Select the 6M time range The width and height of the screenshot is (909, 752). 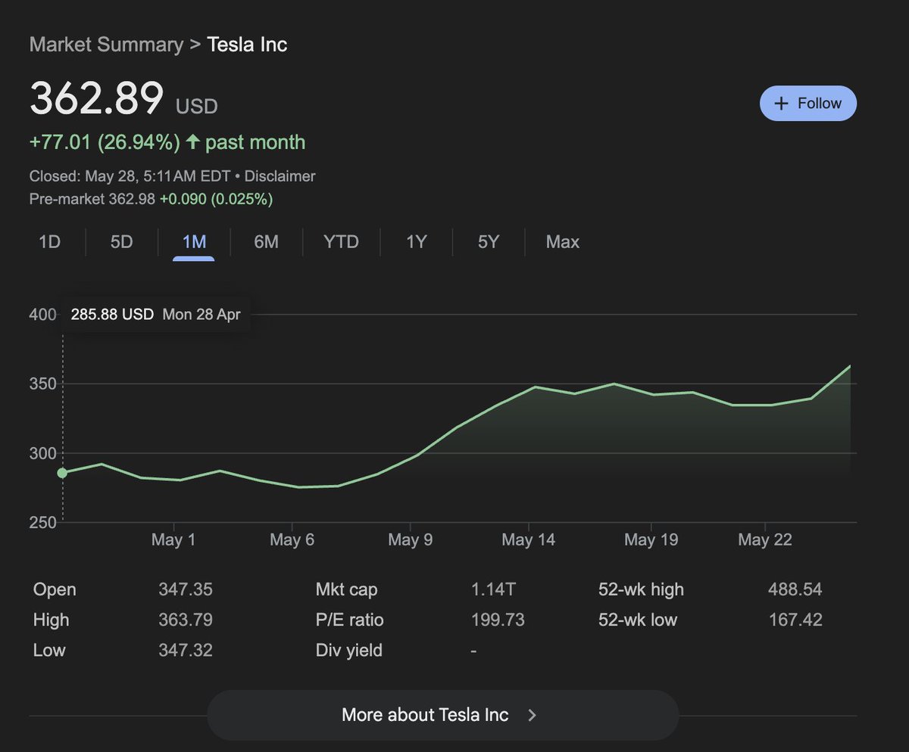[267, 241]
